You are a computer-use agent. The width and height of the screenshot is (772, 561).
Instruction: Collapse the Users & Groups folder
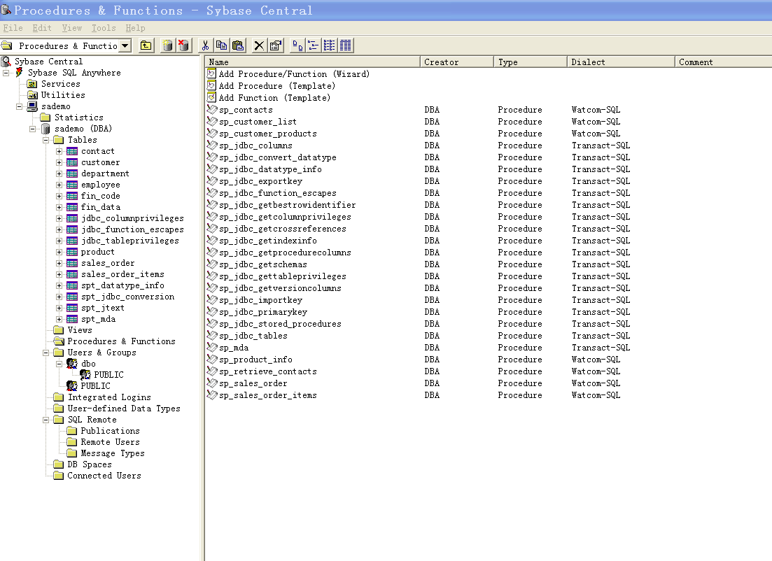pos(45,353)
